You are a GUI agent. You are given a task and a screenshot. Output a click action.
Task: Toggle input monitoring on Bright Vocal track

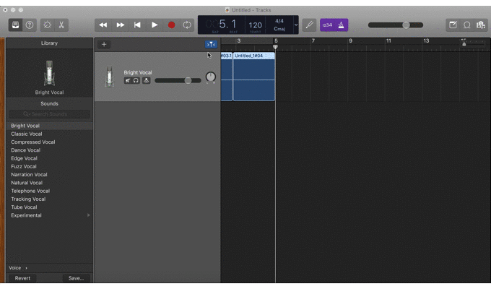click(147, 80)
